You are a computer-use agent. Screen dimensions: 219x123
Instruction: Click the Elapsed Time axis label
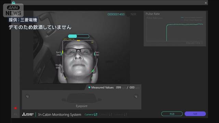(194, 43)
